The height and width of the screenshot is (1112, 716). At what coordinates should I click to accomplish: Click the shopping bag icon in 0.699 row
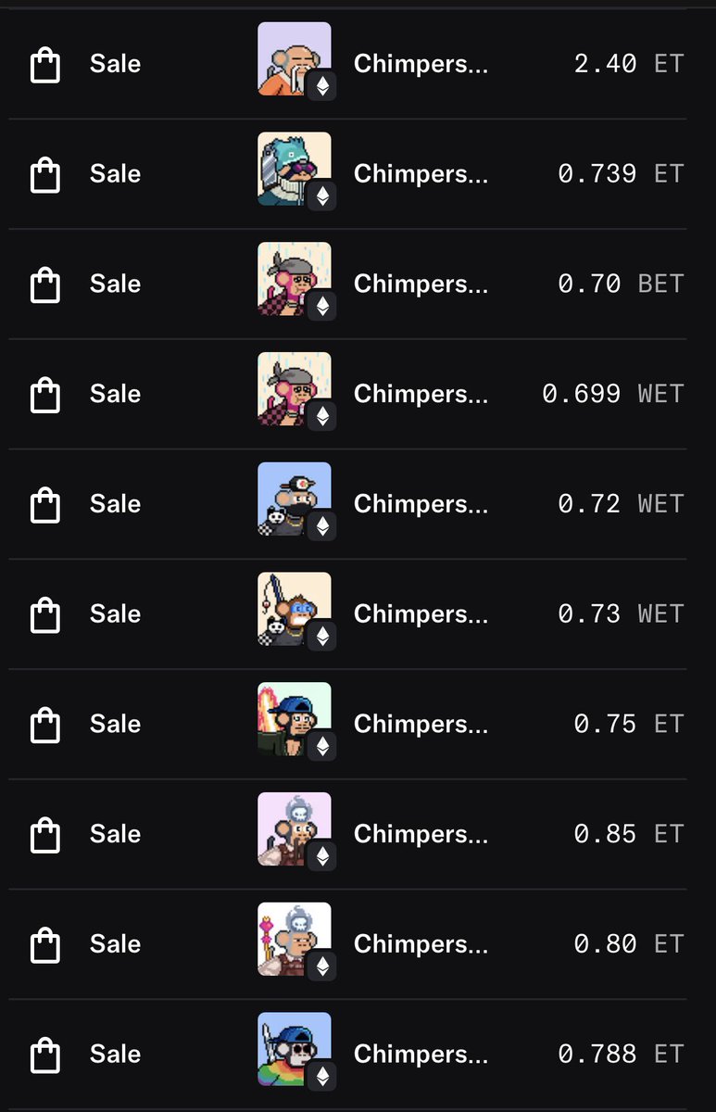45,395
